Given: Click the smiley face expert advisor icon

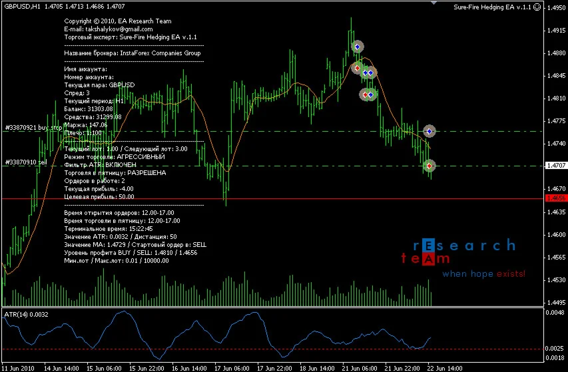Looking at the screenshot, I should (x=537, y=7).
